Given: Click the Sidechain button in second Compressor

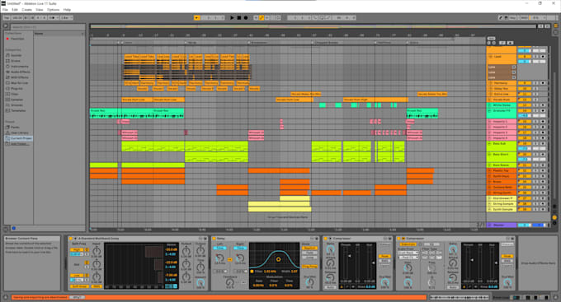Looking at the screenshot, I should coord(408,244).
